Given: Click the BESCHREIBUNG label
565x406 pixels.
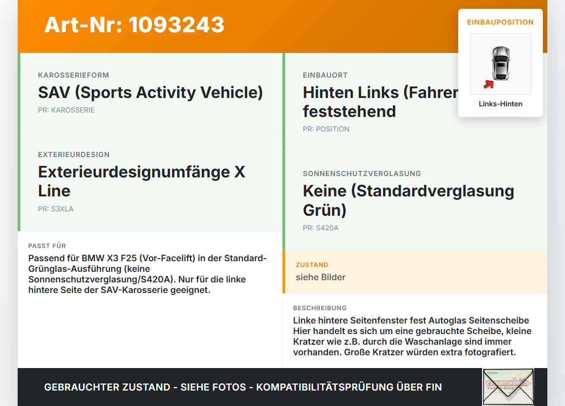Looking at the screenshot, I should coord(320,308).
